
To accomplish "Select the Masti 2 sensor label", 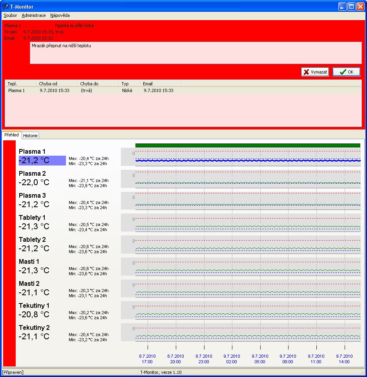I will pos(29,284).
